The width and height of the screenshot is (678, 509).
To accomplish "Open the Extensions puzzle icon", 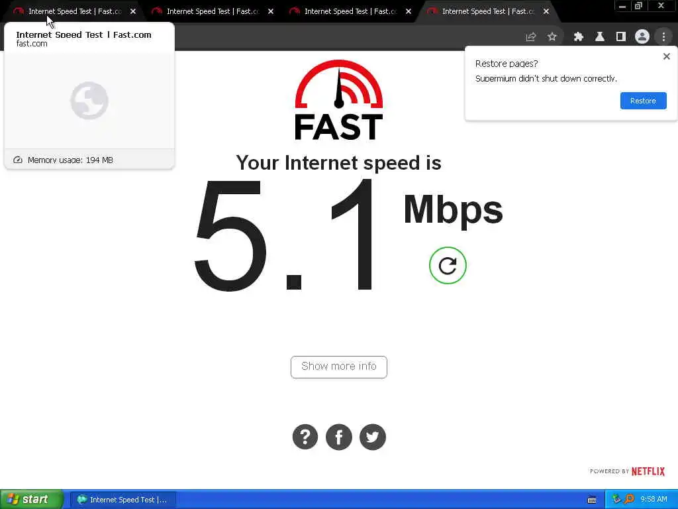I will pos(578,37).
